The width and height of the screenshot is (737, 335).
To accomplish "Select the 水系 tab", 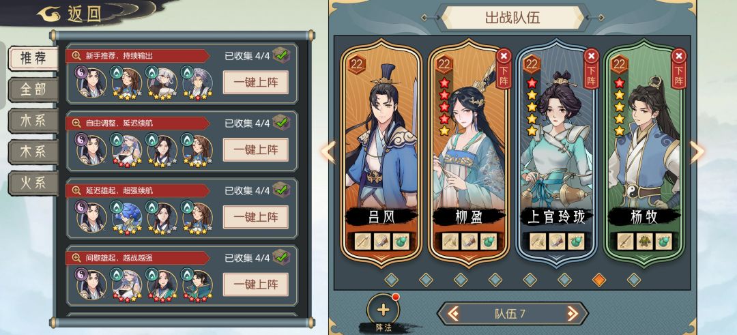I will tap(33, 121).
